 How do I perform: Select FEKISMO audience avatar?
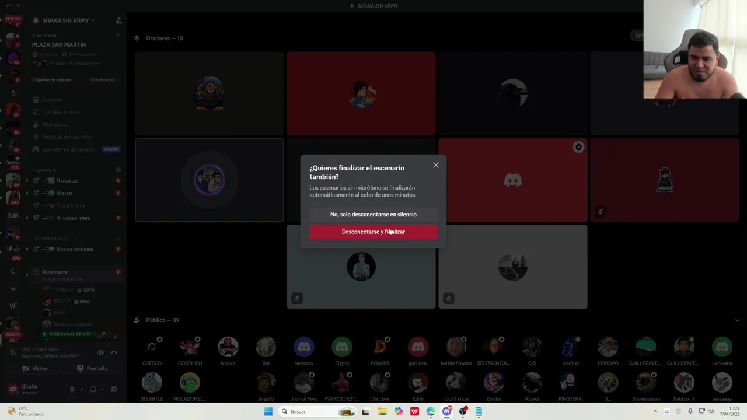point(608,347)
